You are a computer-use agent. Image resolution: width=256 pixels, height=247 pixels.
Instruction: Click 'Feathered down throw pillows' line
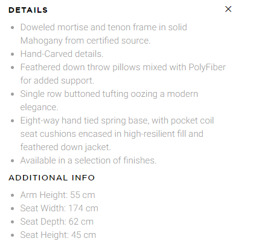123,67
